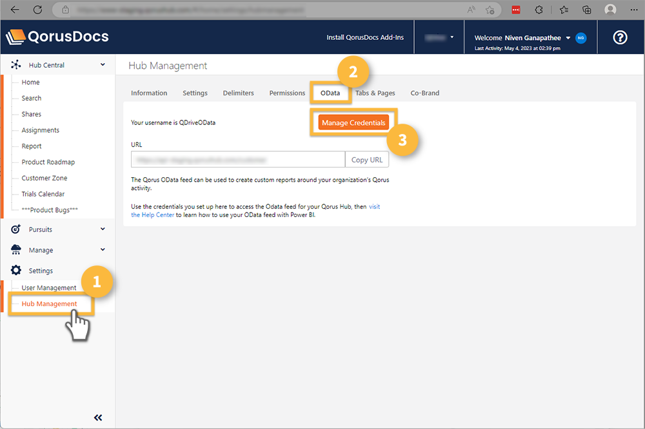The width and height of the screenshot is (645, 429).
Task: Add this page to favorites star icon
Action: pyautogui.click(x=490, y=10)
